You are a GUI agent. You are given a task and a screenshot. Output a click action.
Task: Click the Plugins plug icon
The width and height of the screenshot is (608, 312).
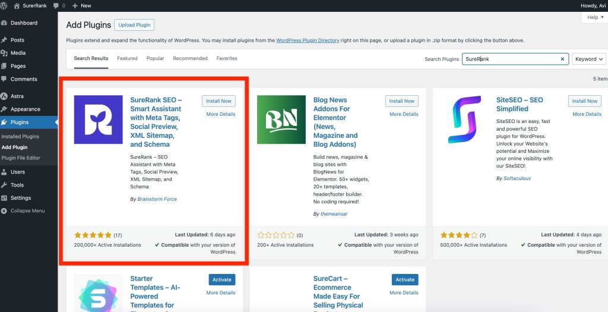(4, 122)
